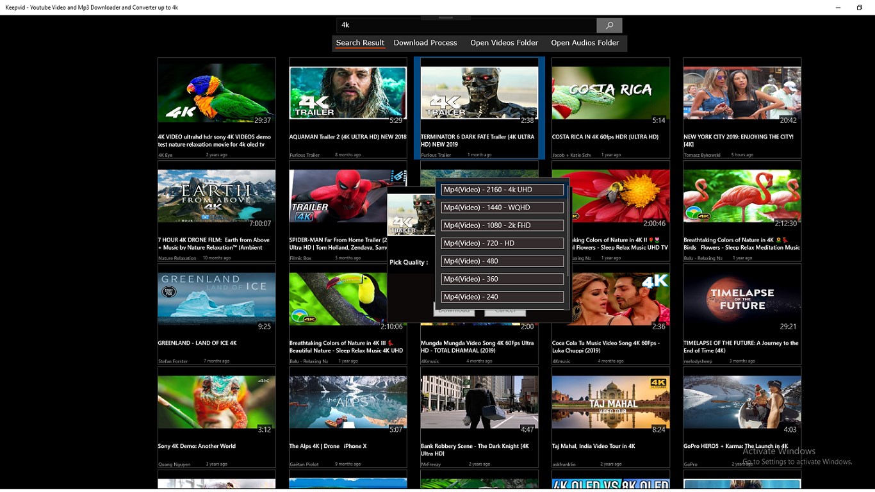Click the title "COSTA RICA IN 4K 60fps HDR"
Image resolution: width=875 pixels, height=492 pixels.
point(605,137)
